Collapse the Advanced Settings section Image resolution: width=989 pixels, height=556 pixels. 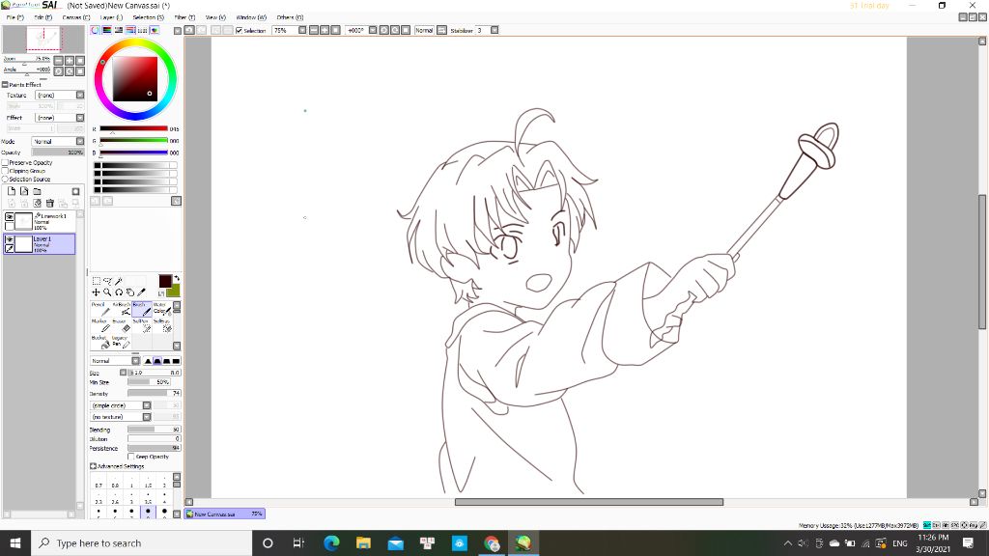94,466
